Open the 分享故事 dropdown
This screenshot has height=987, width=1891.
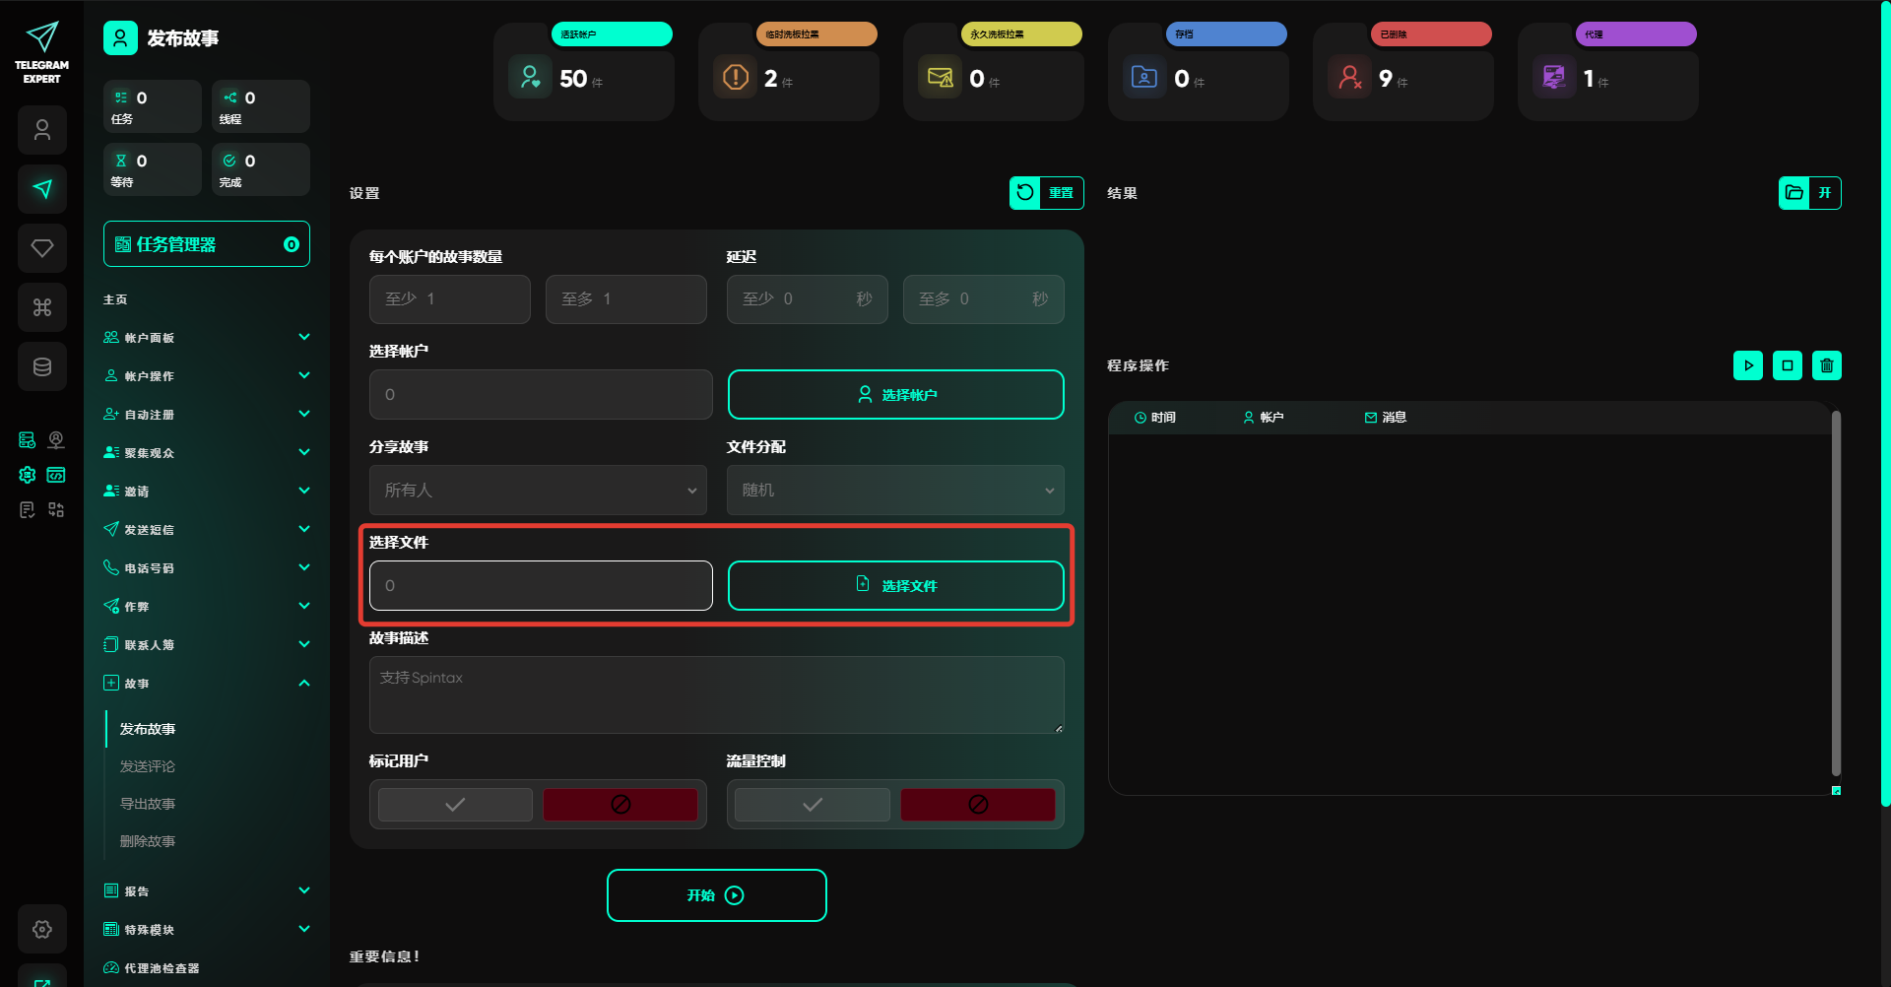tap(538, 491)
